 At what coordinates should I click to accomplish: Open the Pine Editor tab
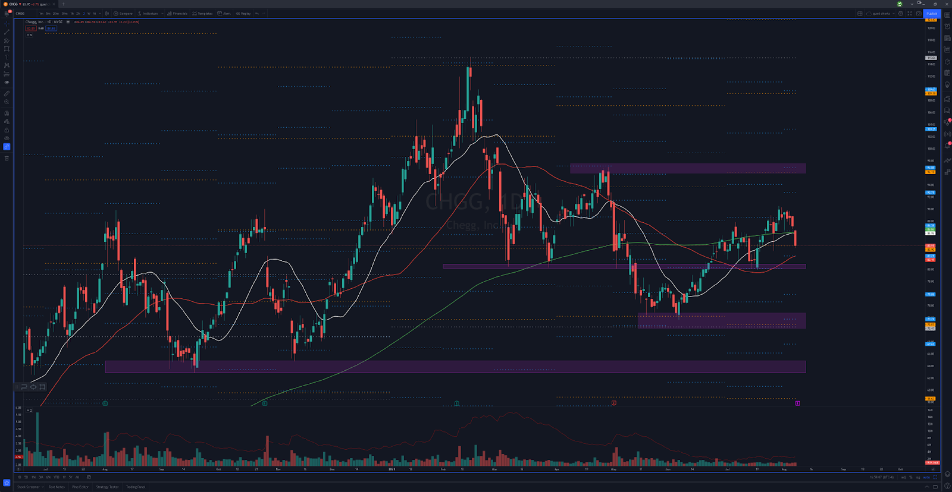click(80, 487)
